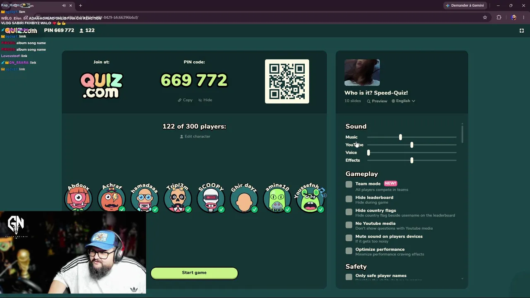Enable Hide country flags checkbox
The image size is (530, 298).
tap(349, 212)
